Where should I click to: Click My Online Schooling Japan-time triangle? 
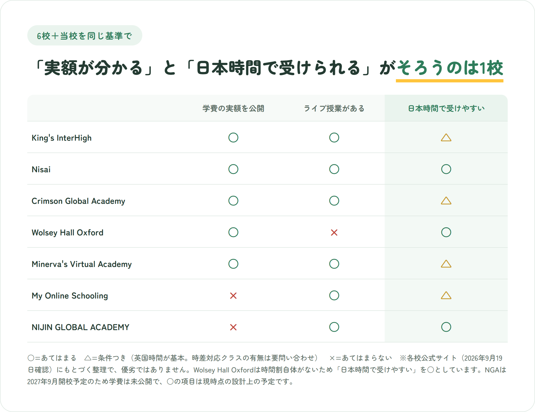[x=446, y=295]
